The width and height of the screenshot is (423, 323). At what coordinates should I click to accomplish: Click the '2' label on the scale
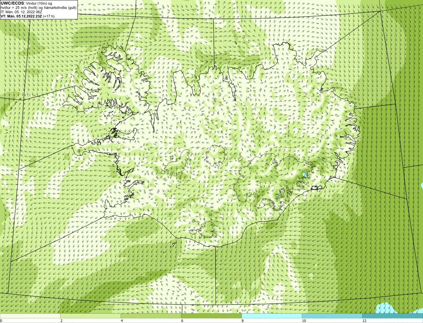pos(61,321)
